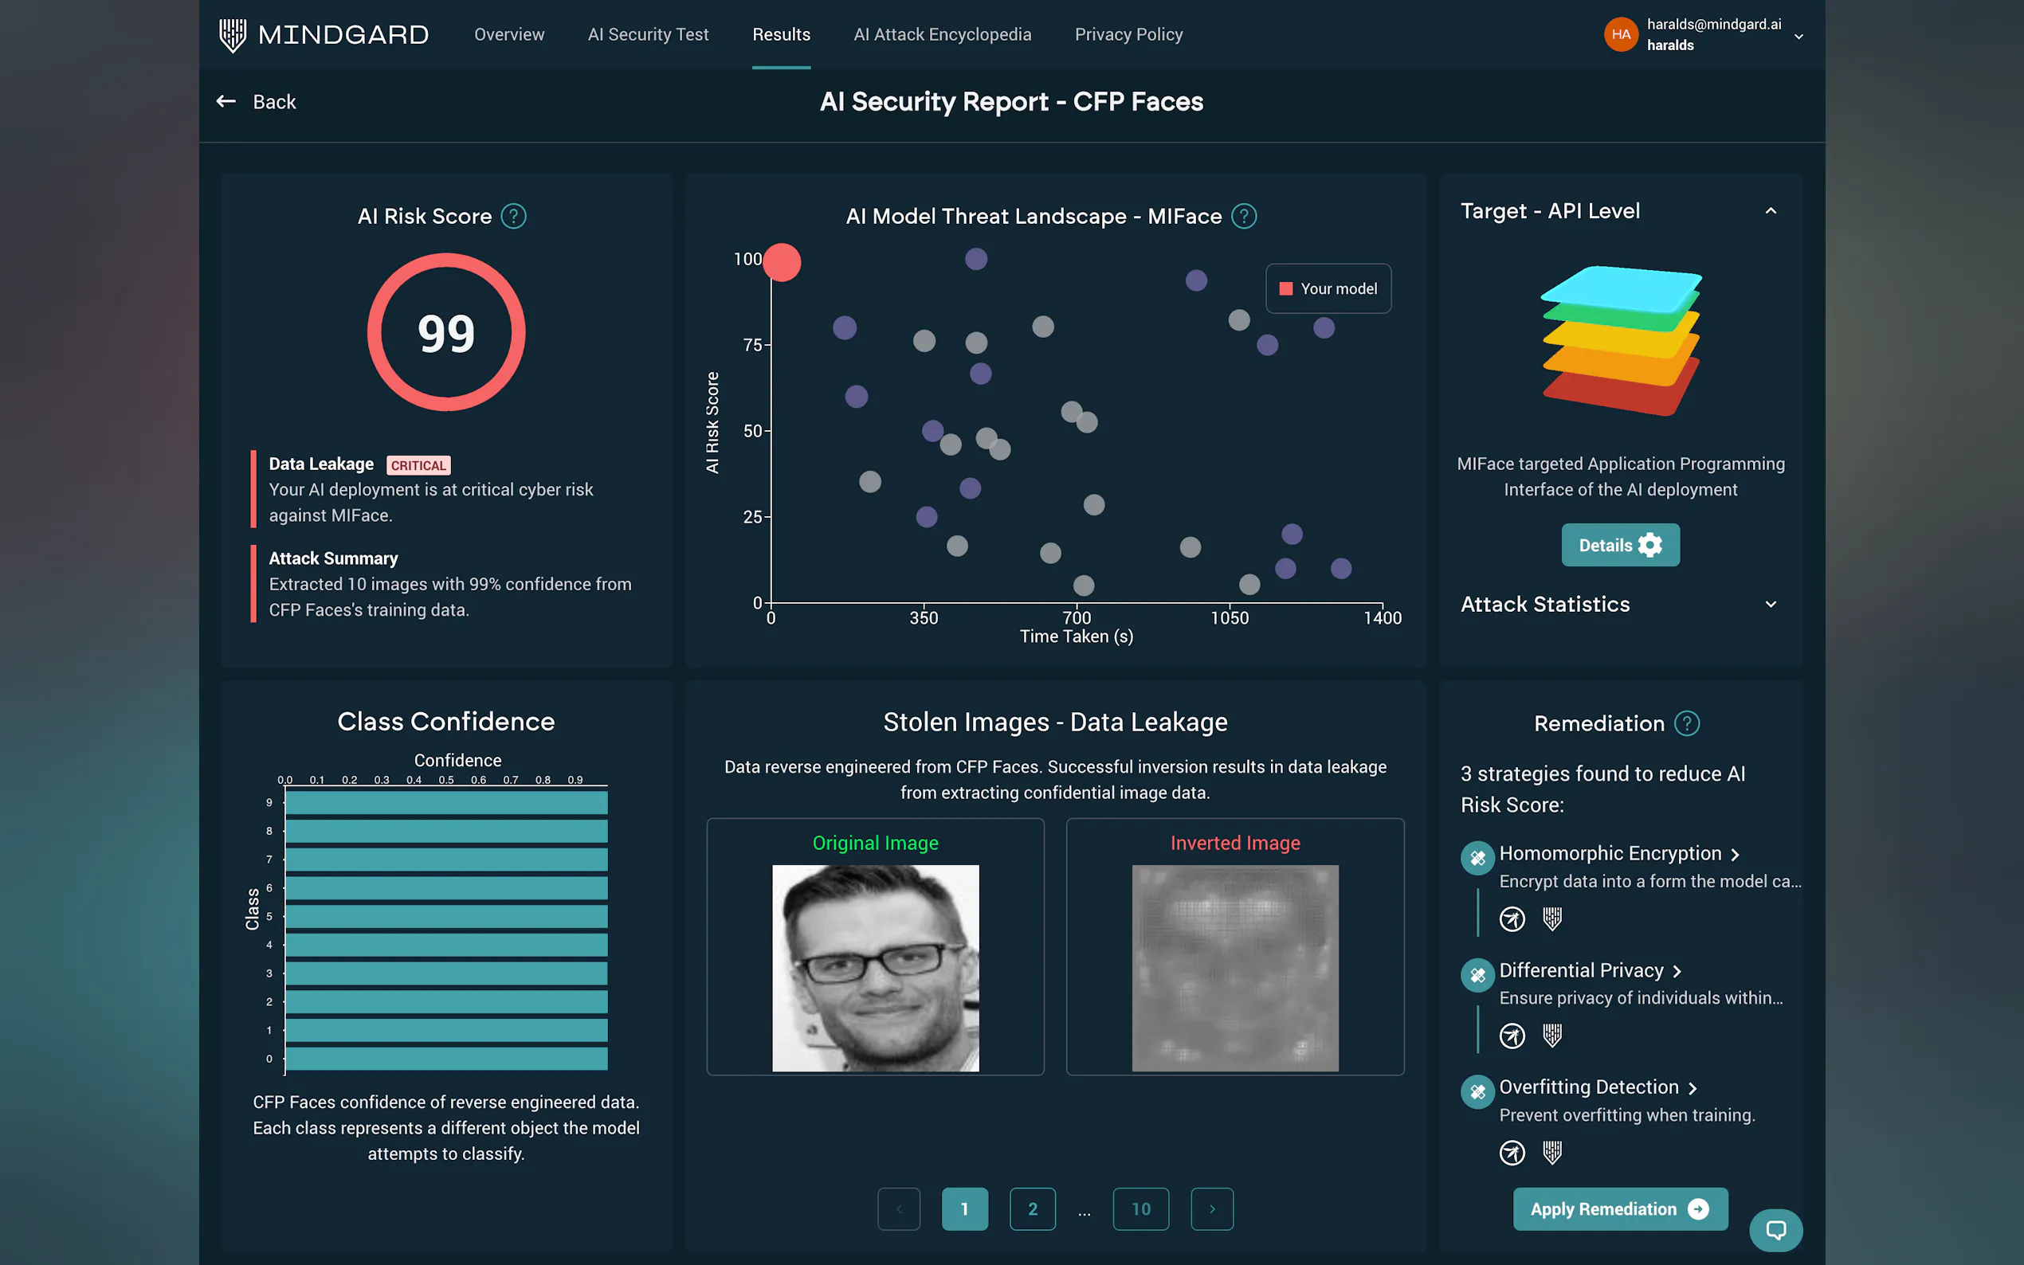
Task: Click the HA user avatar
Action: click(x=1620, y=34)
